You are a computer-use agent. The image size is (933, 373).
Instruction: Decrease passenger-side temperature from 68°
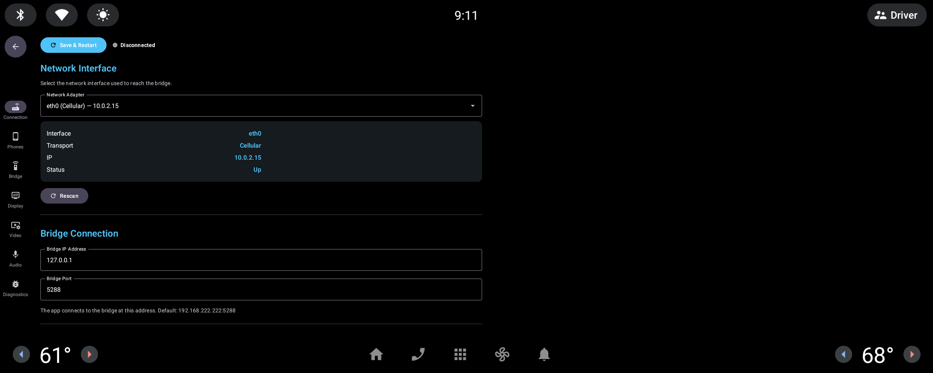(x=844, y=354)
